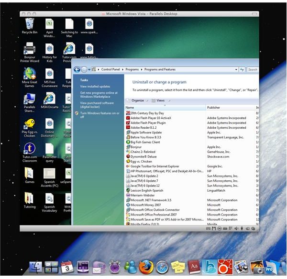Screen dimensions: 287x279
Task: Select the More Great Games desktop icon
Action: 30,77
